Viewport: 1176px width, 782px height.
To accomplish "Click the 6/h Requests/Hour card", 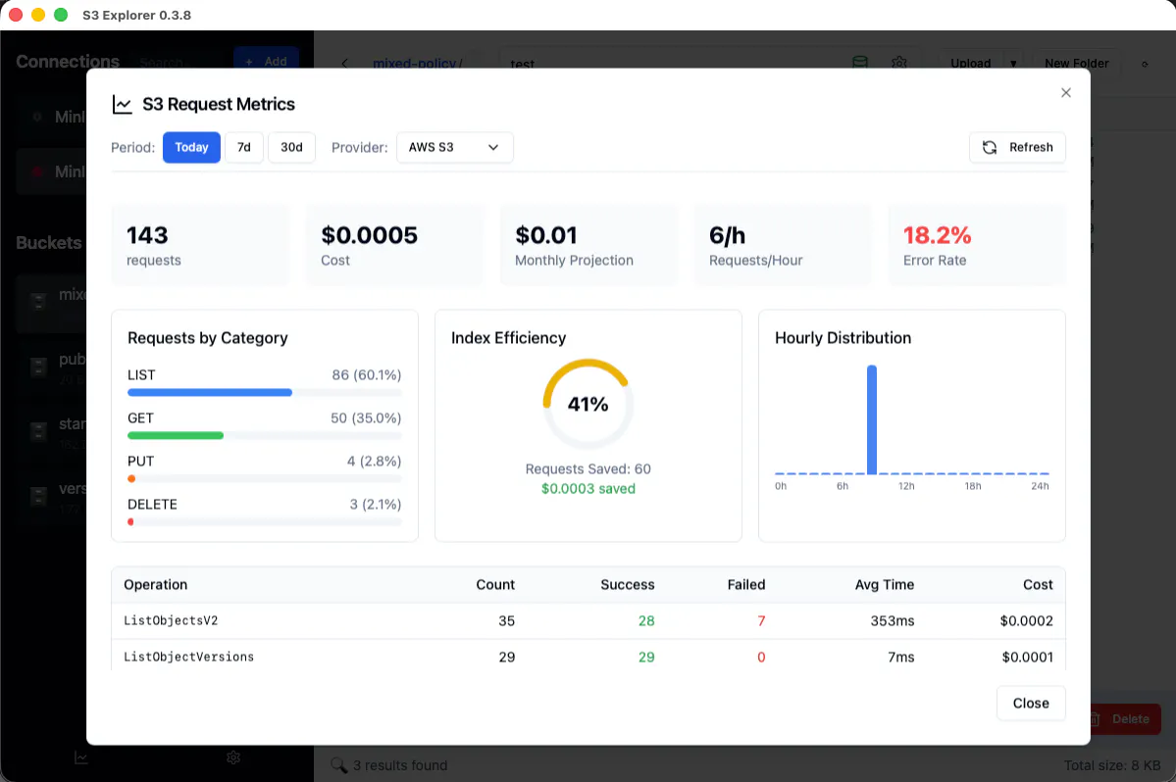I will pos(783,246).
